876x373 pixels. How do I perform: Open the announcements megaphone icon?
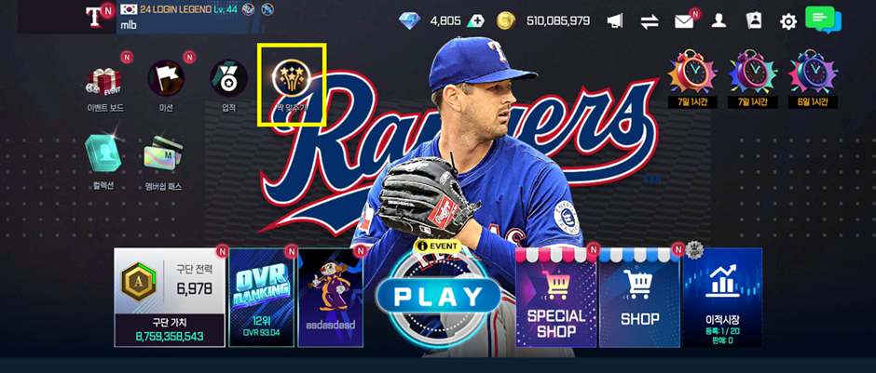click(614, 21)
